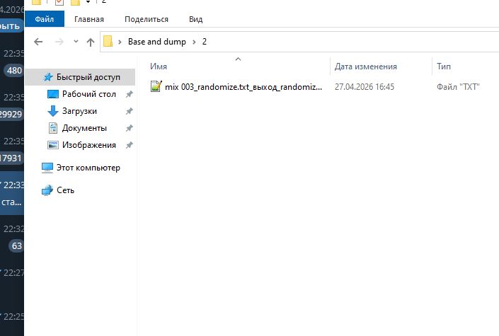Expand chevron before Base and dump
The width and height of the screenshot is (499, 336).
[120, 42]
